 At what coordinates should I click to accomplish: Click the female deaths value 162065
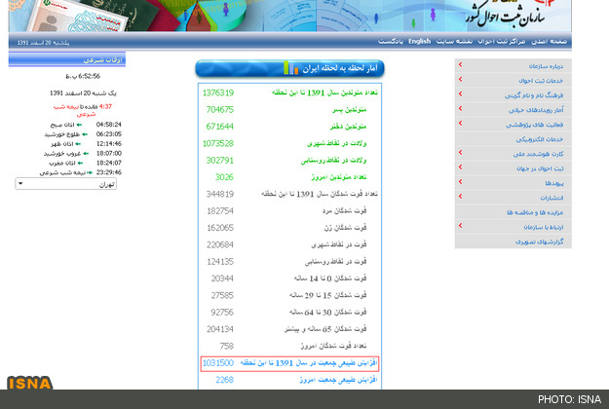coord(220,228)
